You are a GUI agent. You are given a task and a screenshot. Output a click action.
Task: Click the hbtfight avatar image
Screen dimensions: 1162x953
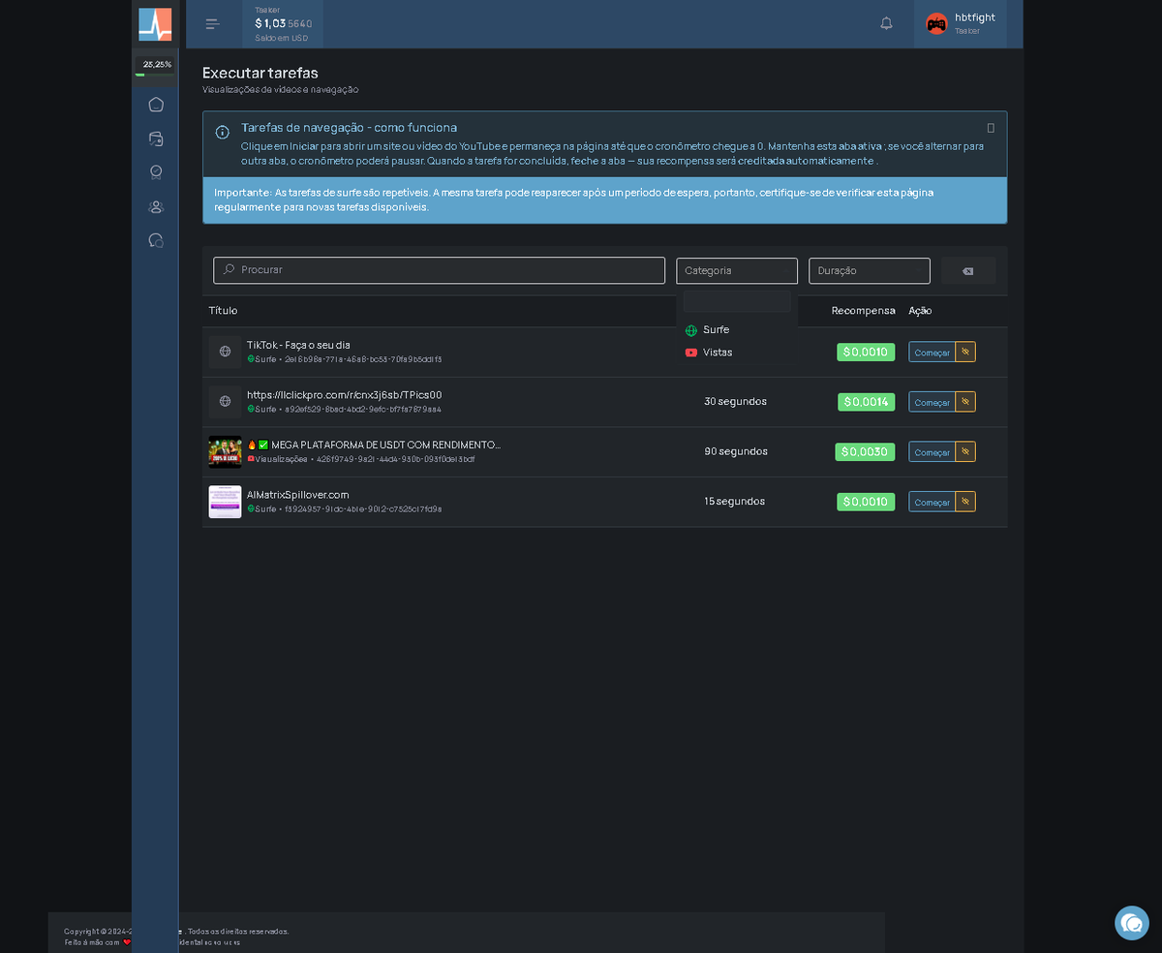pyautogui.click(x=936, y=24)
